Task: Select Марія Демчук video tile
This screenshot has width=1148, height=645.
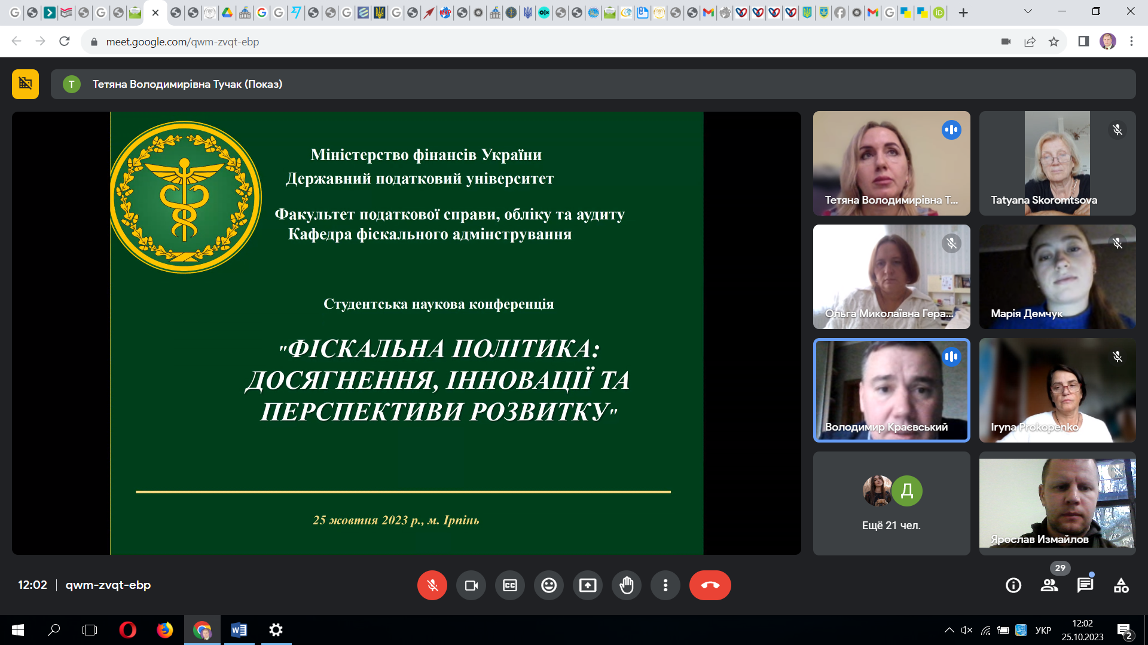Action: coord(1058,277)
